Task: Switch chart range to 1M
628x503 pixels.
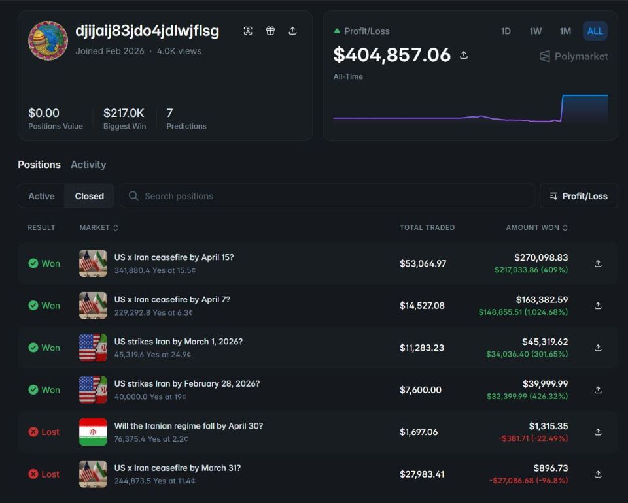Action: [565, 31]
